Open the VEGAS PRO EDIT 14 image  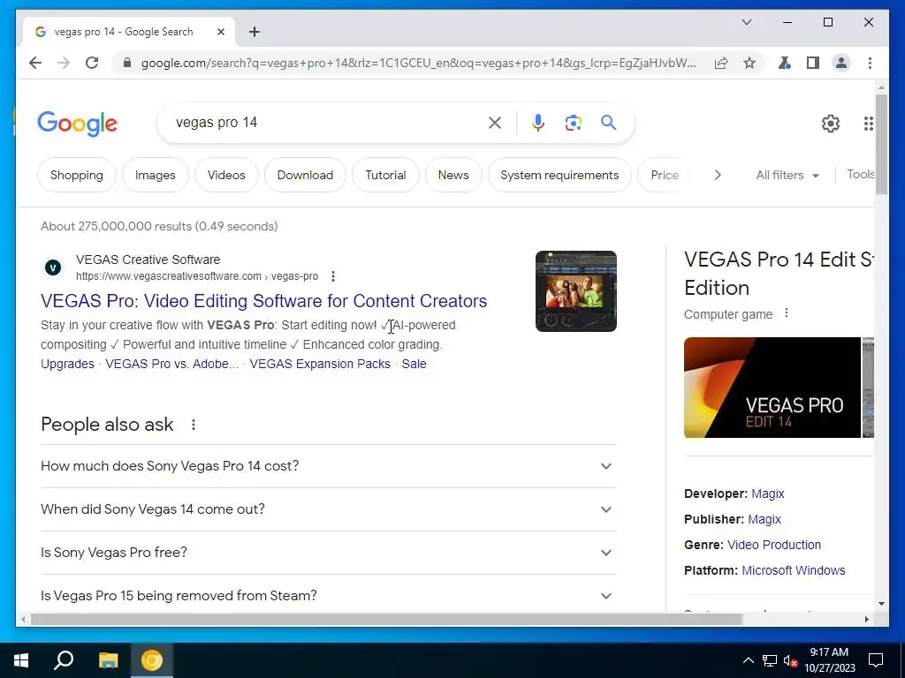pos(772,388)
